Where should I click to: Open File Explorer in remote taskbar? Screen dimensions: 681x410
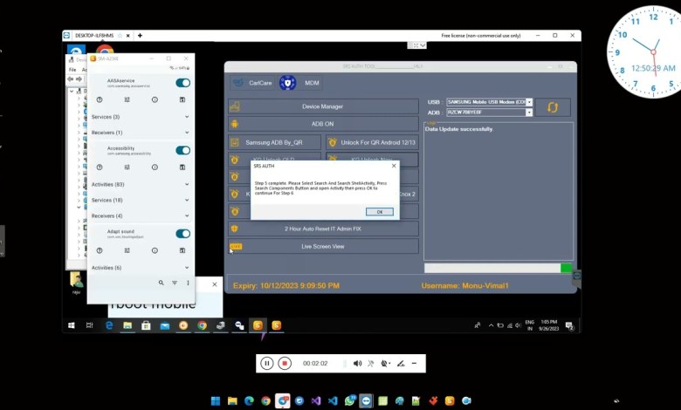tap(127, 325)
